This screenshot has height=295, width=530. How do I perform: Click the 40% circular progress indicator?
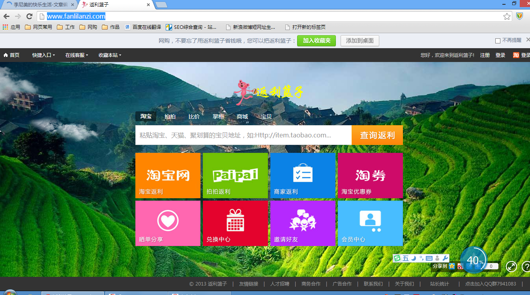(473, 260)
